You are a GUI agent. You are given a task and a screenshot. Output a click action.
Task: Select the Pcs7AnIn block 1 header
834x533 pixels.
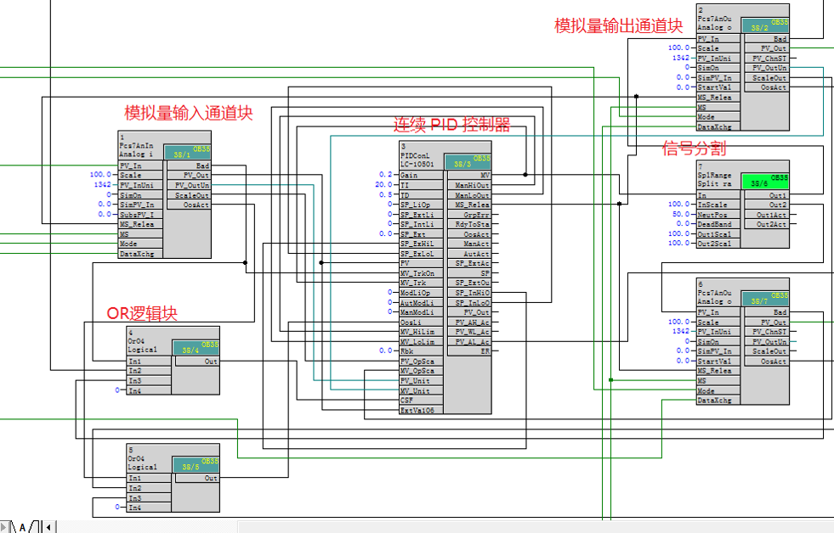[139, 145]
